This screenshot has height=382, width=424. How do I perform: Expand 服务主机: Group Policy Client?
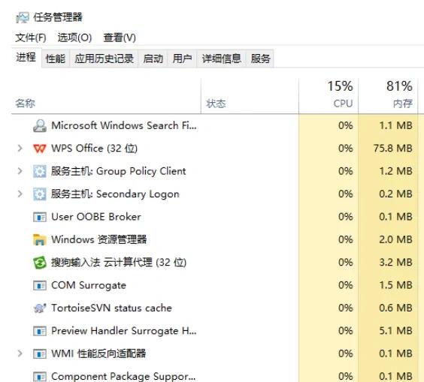tap(20, 171)
